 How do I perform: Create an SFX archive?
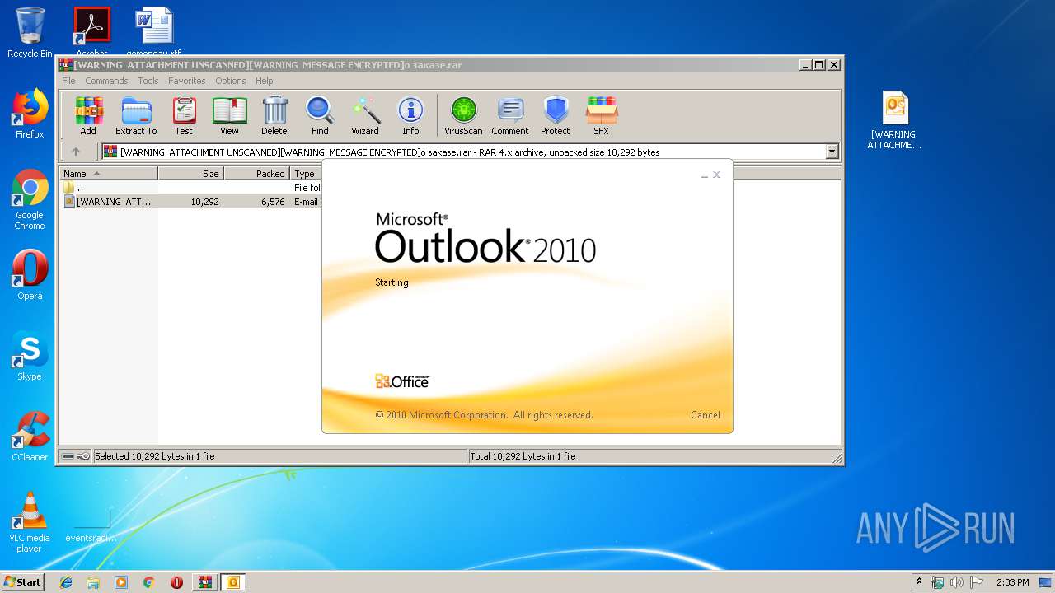pyautogui.click(x=602, y=116)
